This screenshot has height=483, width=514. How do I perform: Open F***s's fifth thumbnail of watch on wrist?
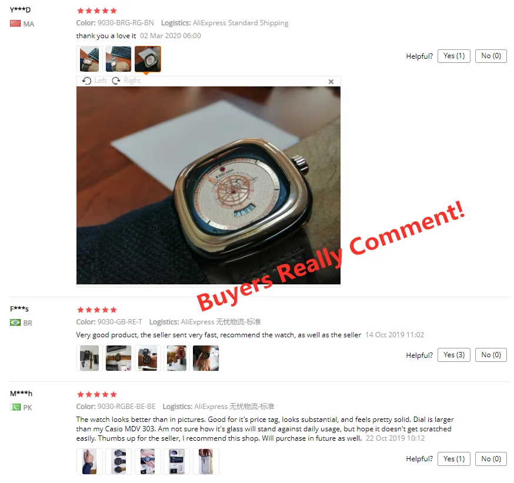206,358
